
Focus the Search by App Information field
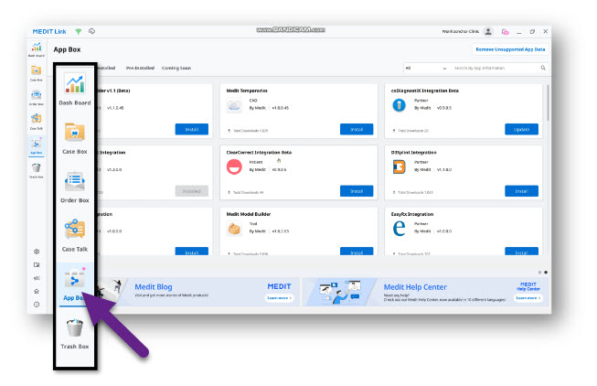click(495, 68)
